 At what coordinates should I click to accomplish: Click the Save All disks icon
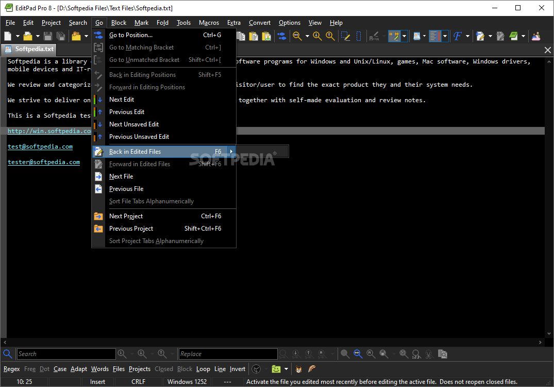coord(61,36)
